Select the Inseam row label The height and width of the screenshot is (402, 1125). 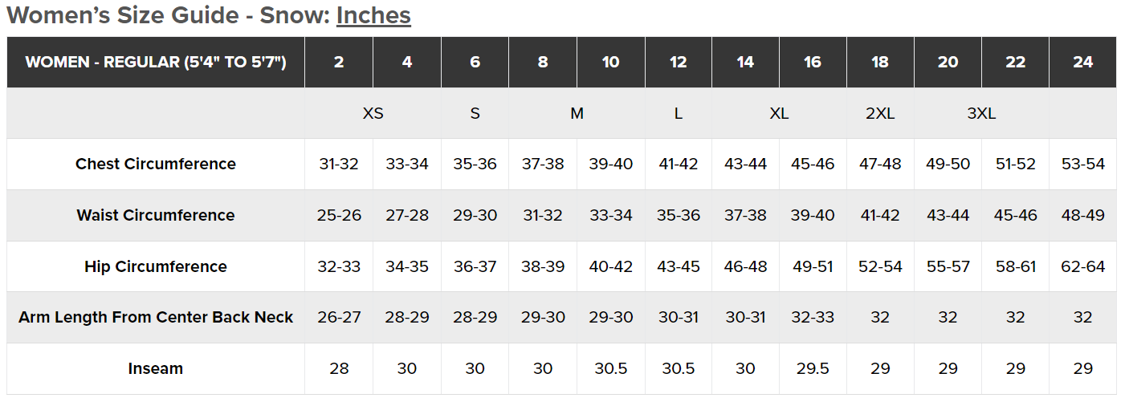(156, 368)
